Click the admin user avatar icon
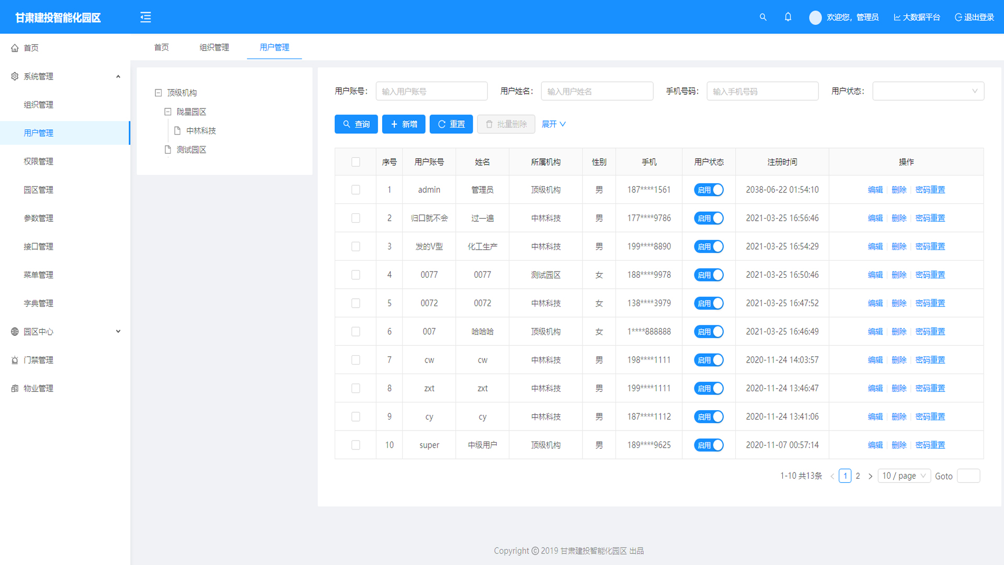The image size is (1004, 565). [x=815, y=18]
